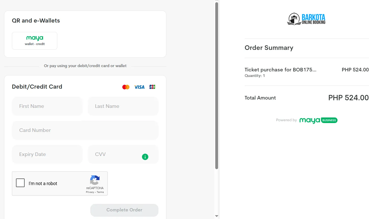The height and width of the screenshot is (219, 375).
Task: Click the green BUSINESS badge
Action: point(329,120)
